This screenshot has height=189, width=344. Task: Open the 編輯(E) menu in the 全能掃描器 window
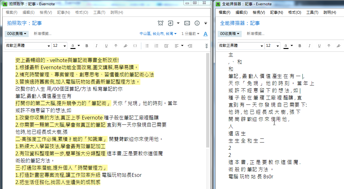point(241,12)
